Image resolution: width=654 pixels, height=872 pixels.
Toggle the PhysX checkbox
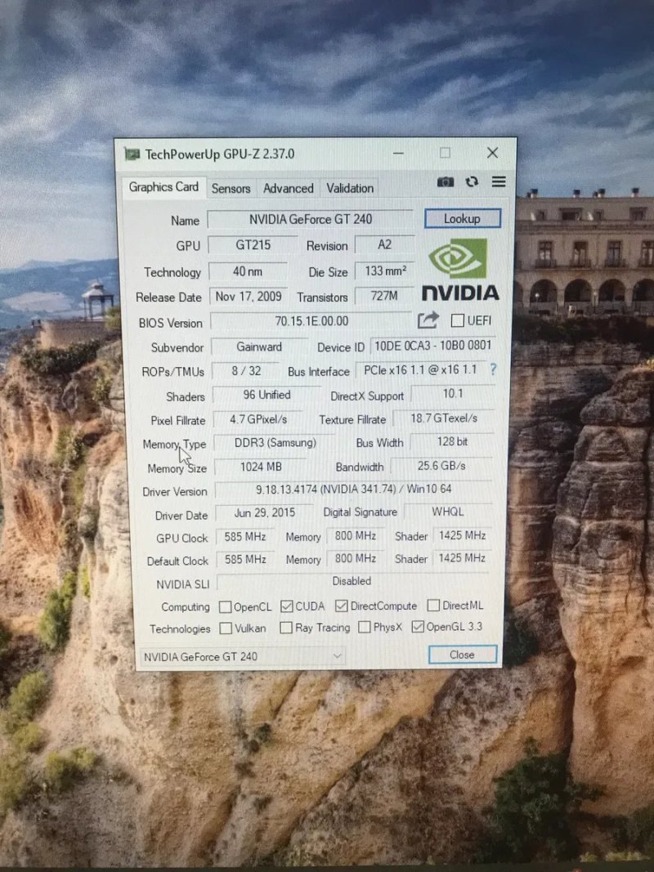pos(365,628)
